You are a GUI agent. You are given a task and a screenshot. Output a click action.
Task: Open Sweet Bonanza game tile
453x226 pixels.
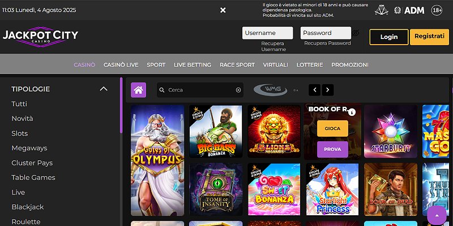274,189
